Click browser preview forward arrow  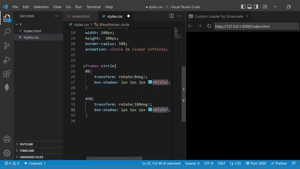pyautogui.click(x=200, y=26)
